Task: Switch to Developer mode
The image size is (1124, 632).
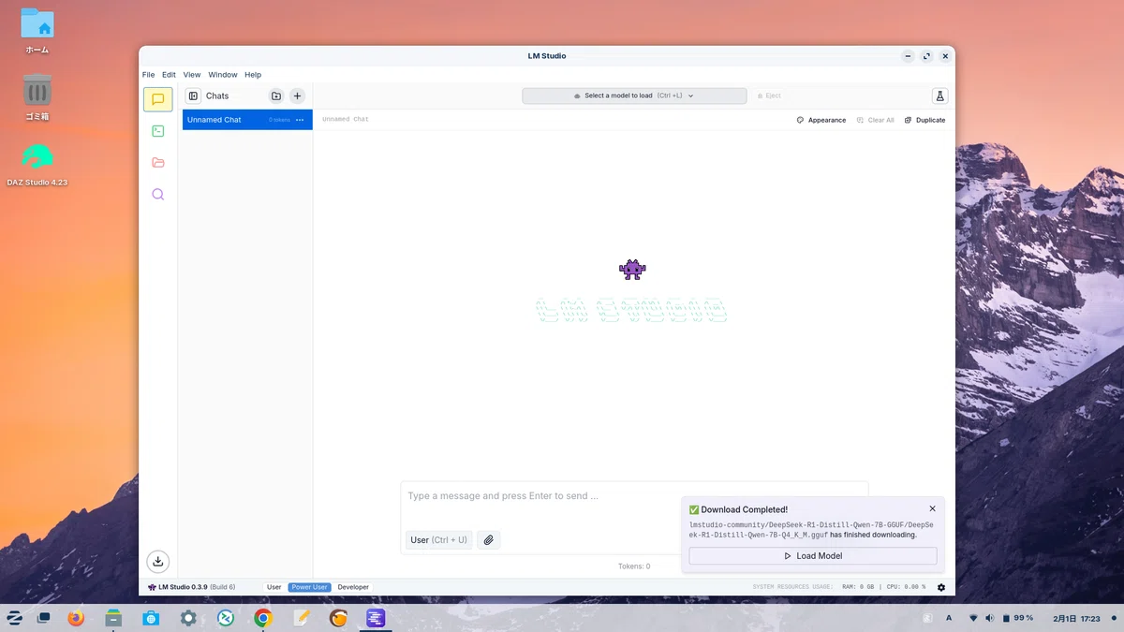Action: (353, 587)
